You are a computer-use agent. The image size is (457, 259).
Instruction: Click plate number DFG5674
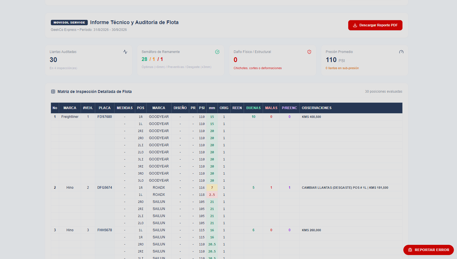[x=105, y=188]
